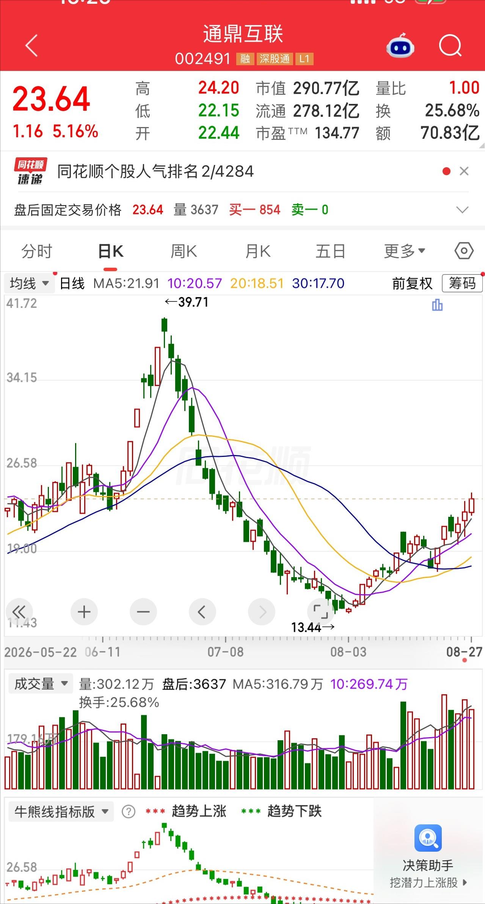The height and width of the screenshot is (904, 485).
Task: Close the 速递 popularity notice
Action: tap(464, 171)
